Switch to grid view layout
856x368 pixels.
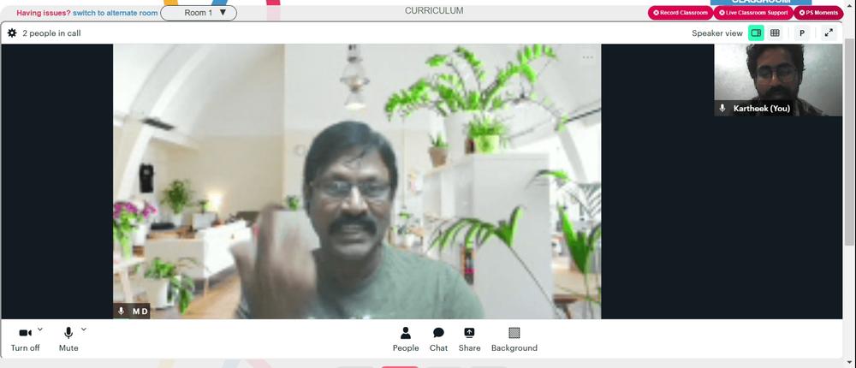774,33
